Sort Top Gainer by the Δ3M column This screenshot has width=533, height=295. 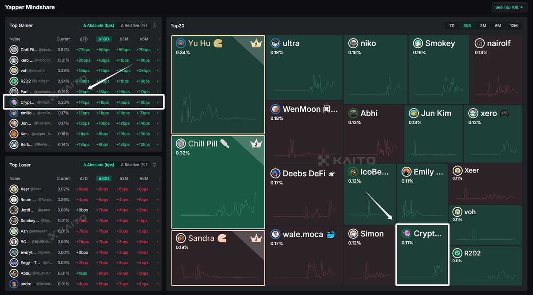(x=123, y=39)
